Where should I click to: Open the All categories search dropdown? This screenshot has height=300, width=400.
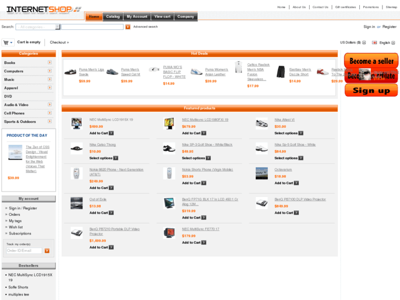click(38, 27)
